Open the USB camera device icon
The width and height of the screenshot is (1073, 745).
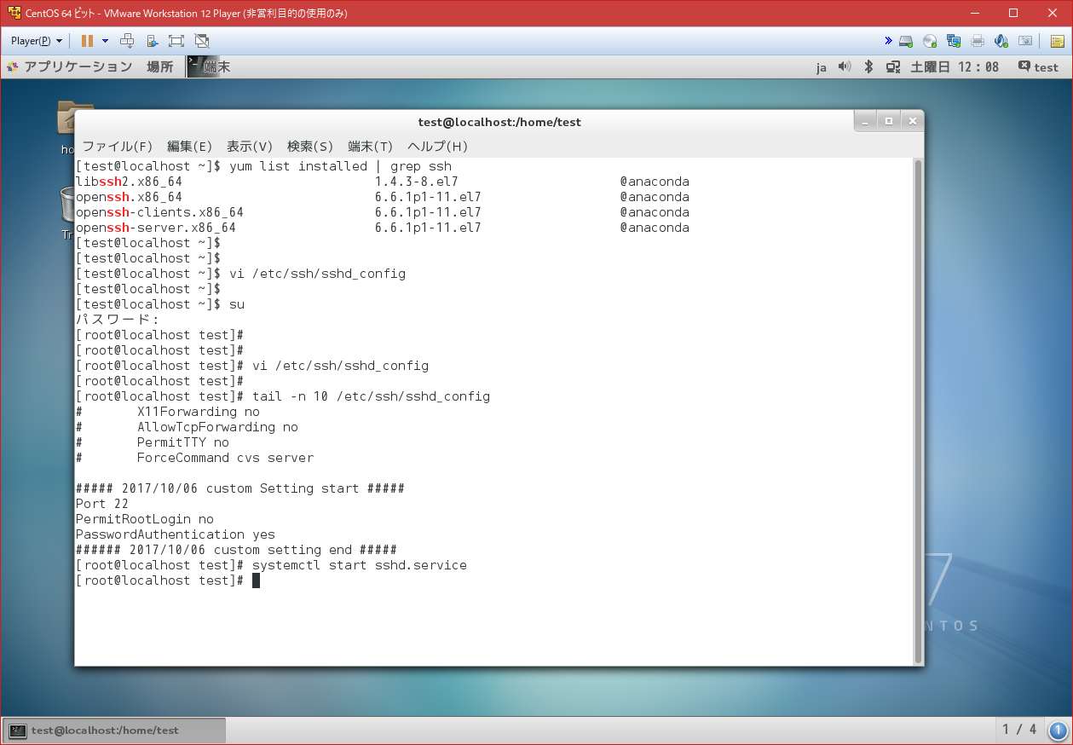click(x=1024, y=41)
